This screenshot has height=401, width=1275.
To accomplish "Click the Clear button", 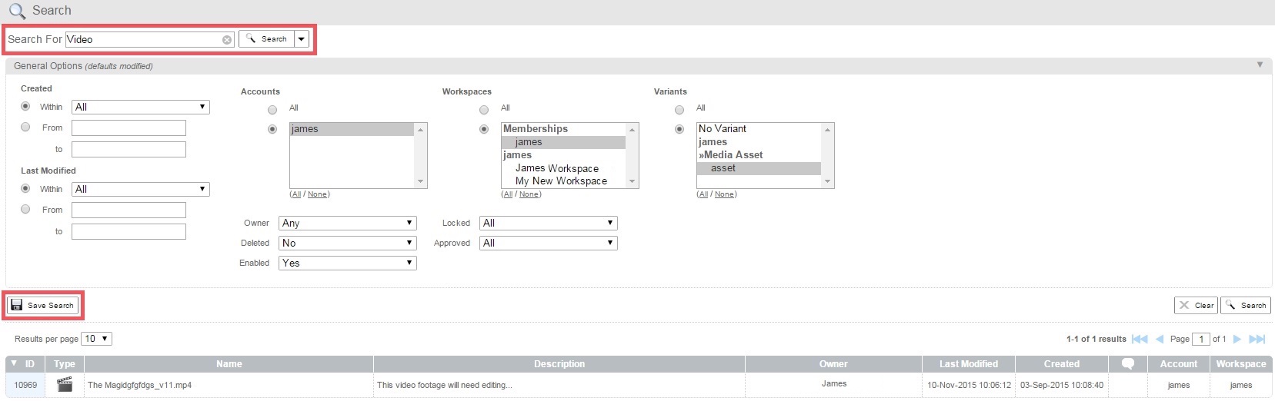I will pyautogui.click(x=1197, y=306).
